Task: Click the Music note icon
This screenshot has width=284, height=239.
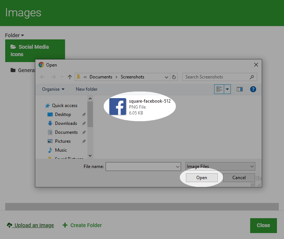Action: [x=50, y=150]
